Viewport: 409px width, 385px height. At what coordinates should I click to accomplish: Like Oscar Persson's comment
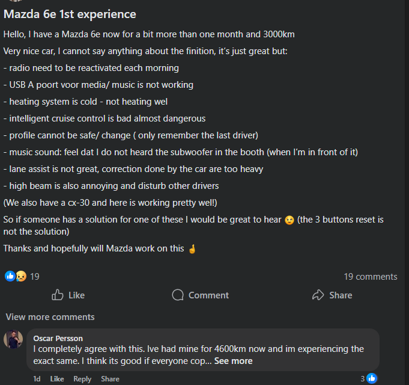tap(57, 379)
